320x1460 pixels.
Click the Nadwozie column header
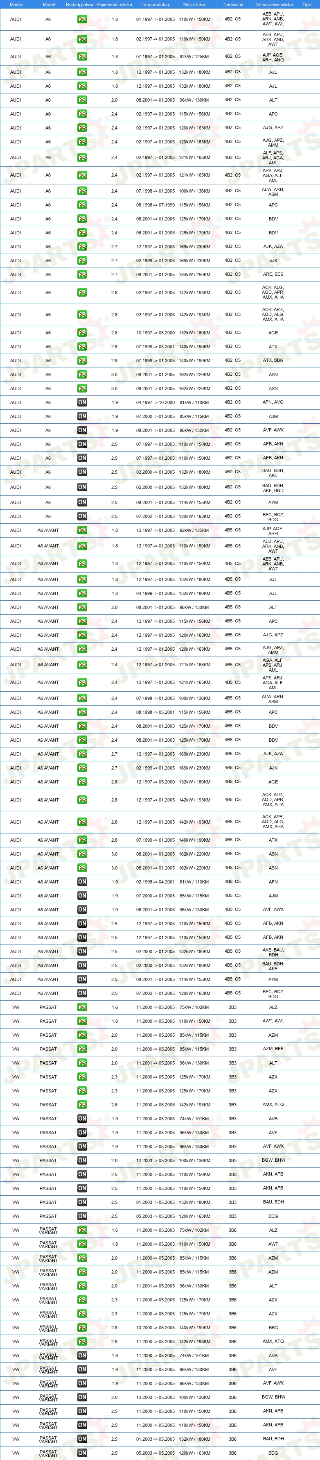[233, 5]
